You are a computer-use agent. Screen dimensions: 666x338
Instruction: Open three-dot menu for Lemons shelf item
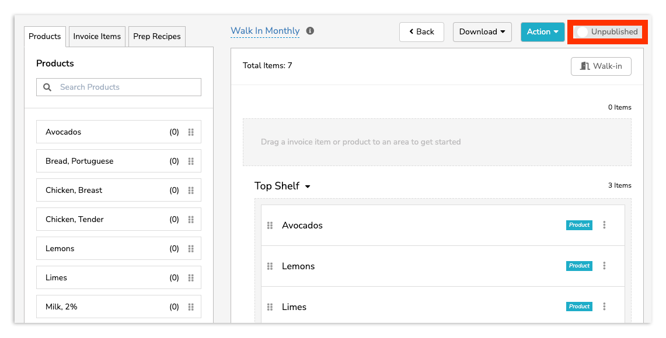click(604, 266)
